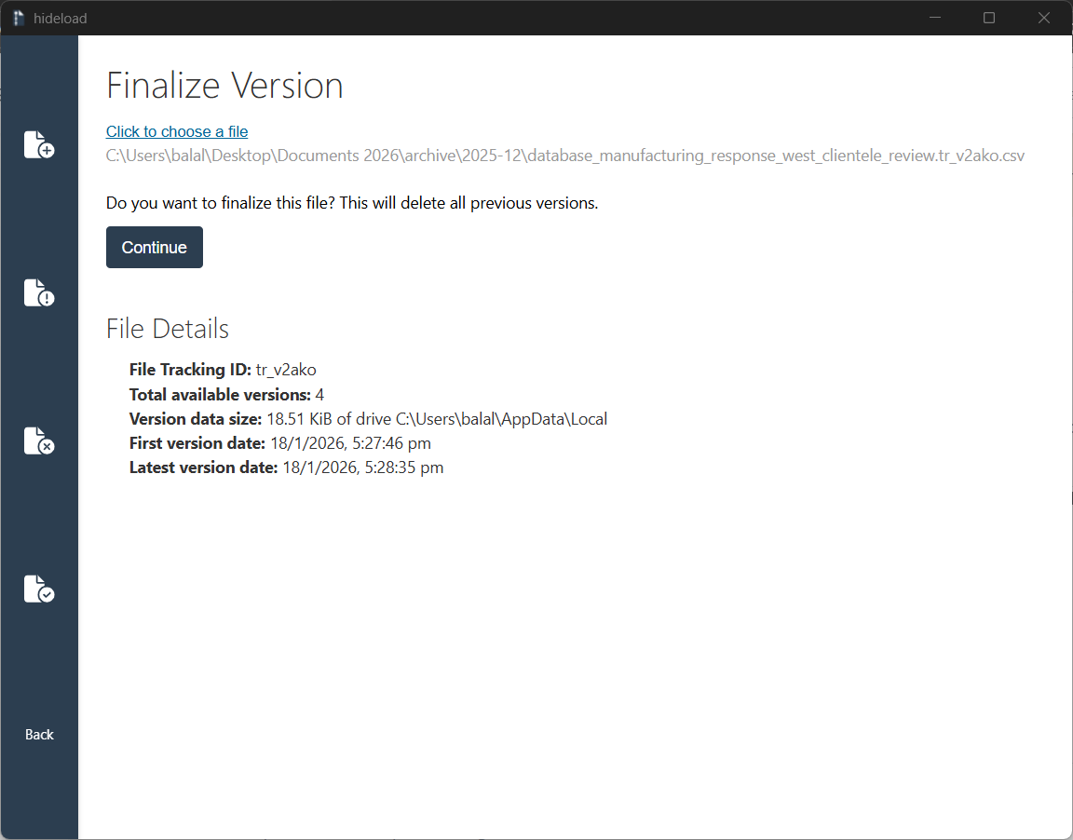This screenshot has width=1073, height=840.
Task: Select the file-with-X sidebar icon
Action: click(x=38, y=440)
